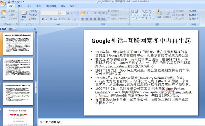The width and height of the screenshot is (205, 126).
Task: Open the Clipboard (剪贴板) group dialog launcher
Action: 17,24
